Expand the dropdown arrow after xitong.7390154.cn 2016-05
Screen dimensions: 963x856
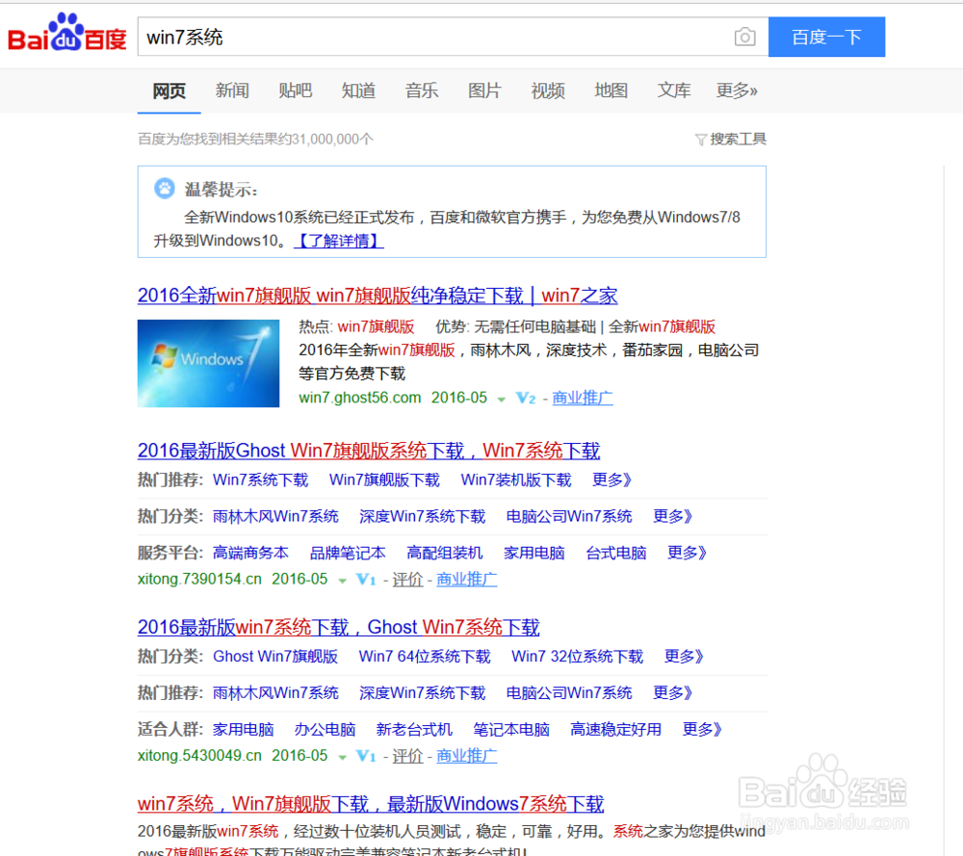tap(342, 581)
